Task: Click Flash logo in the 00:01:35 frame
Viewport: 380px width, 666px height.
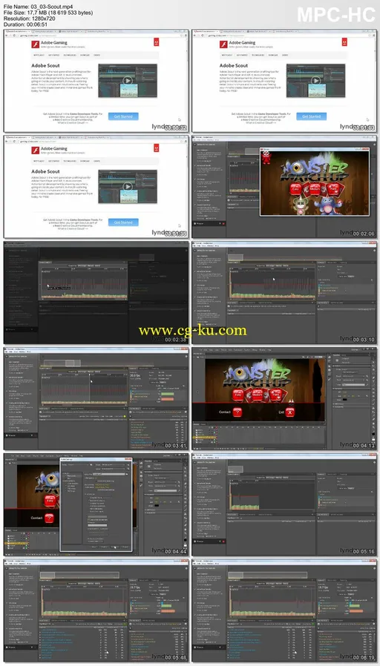Action: click(36, 150)
